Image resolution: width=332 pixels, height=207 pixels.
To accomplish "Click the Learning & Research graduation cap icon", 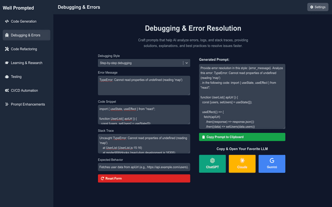I will 7,63.
